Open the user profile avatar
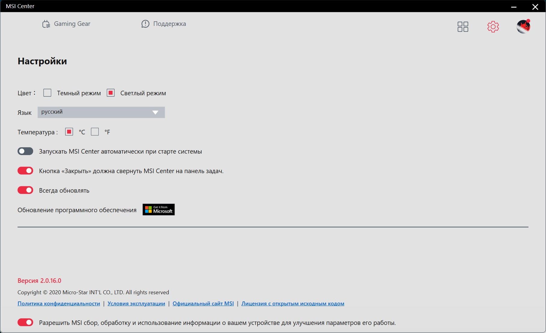This screenshot has height=333, width=546. (523, 26)
